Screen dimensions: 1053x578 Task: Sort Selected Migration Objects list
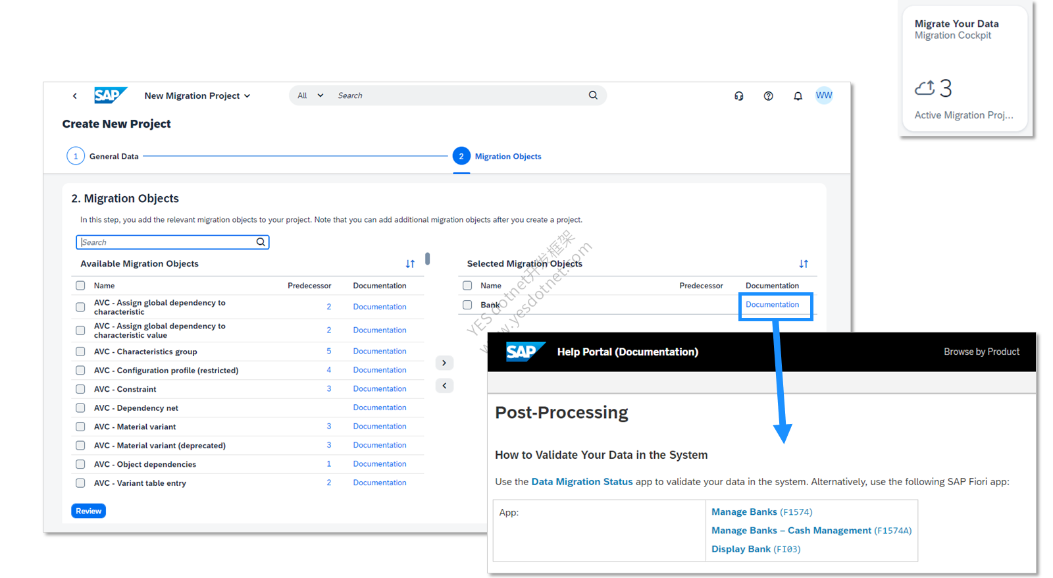(804, 264)
